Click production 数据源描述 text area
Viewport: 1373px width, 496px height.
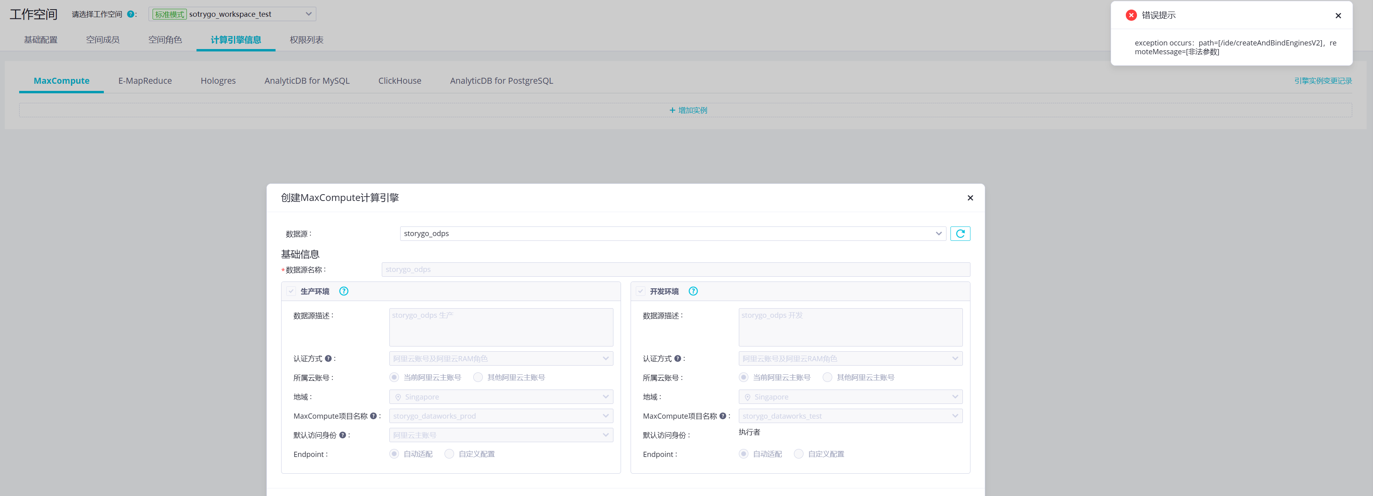(x=501, y=327)
